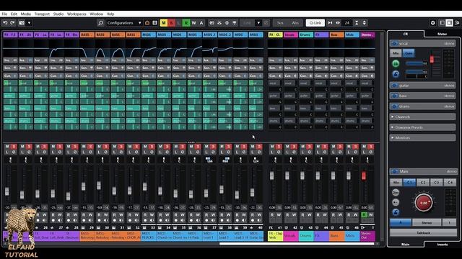Open the Configurations dropdown
Image resolution: width=462 pixels, height=259 pixels.
pyautogui.click(x=124, y=22)
